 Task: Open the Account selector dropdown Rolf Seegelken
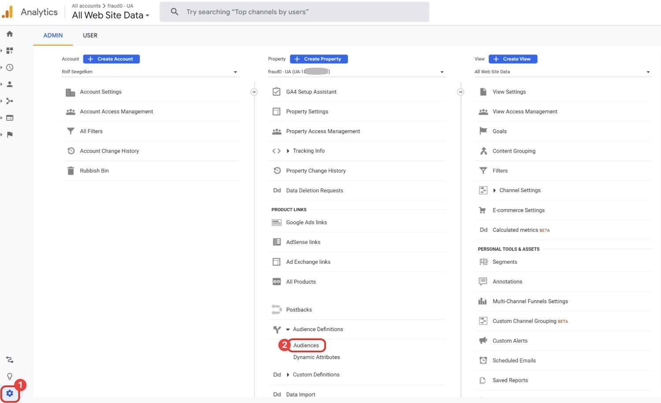(x=150, y=72)
